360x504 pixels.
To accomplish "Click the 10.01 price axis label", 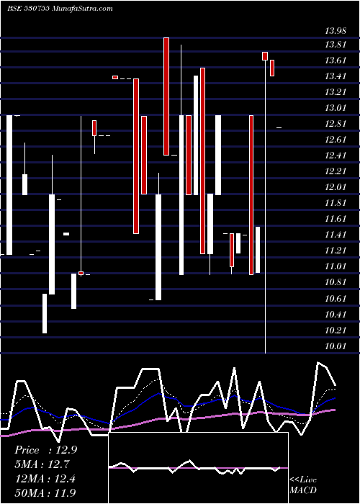I will pyautogui.click(x=336, y=346).
